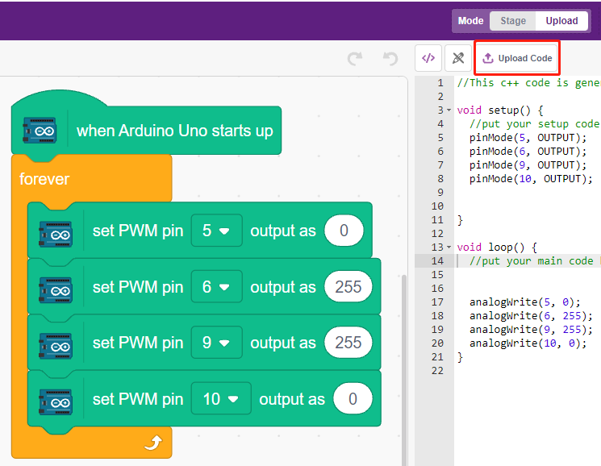Click the crossed pencil edit icon

click(458, 58)
